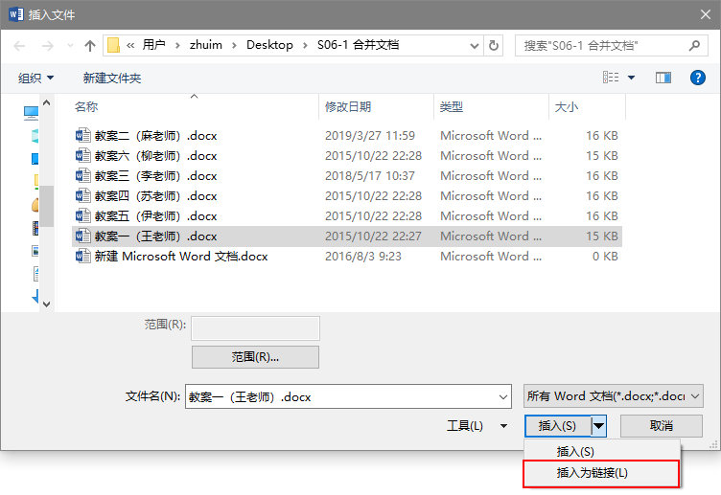721x495 pixels.
Task: Click 用户 in breadcrumb path
Action: 153,45
